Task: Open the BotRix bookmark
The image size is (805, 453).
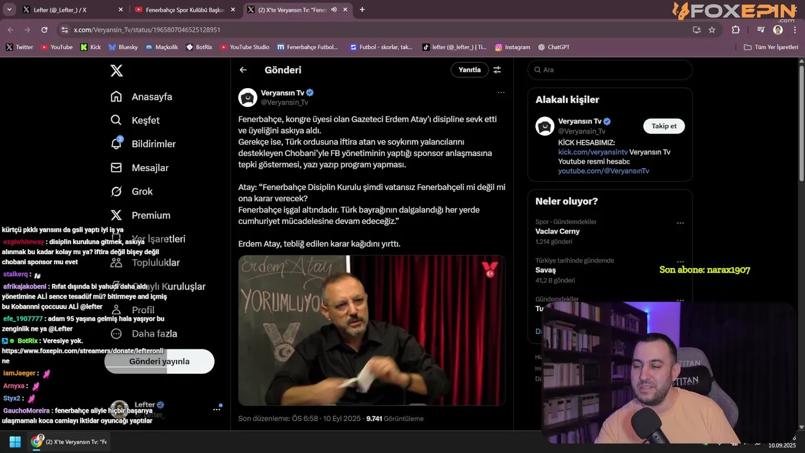Action: pyautogui.click(x=199, y=47)
